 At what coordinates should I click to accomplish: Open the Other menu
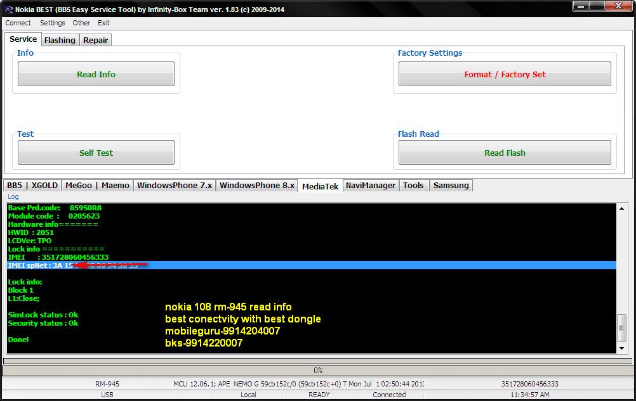coord(81,23)
